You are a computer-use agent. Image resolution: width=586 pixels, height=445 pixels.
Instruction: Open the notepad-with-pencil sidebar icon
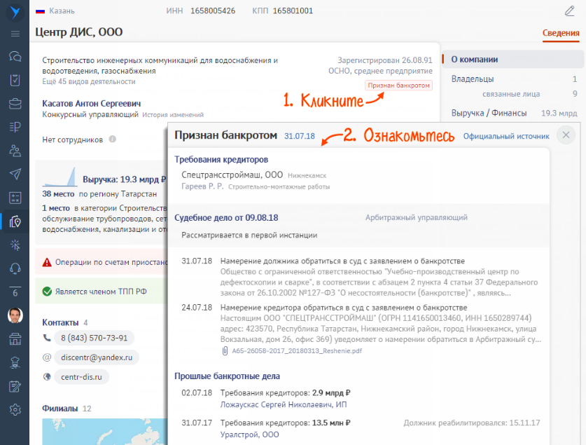(x=15, y=386)
